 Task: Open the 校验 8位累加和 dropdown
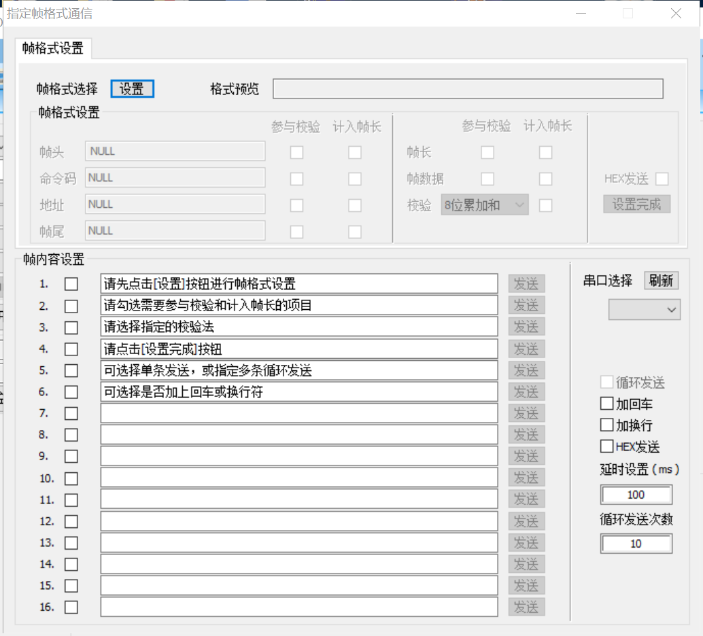coord(485,205)
